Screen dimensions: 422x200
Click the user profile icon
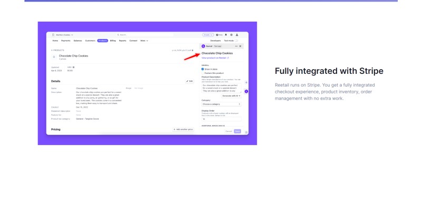(x=237, y=35)
